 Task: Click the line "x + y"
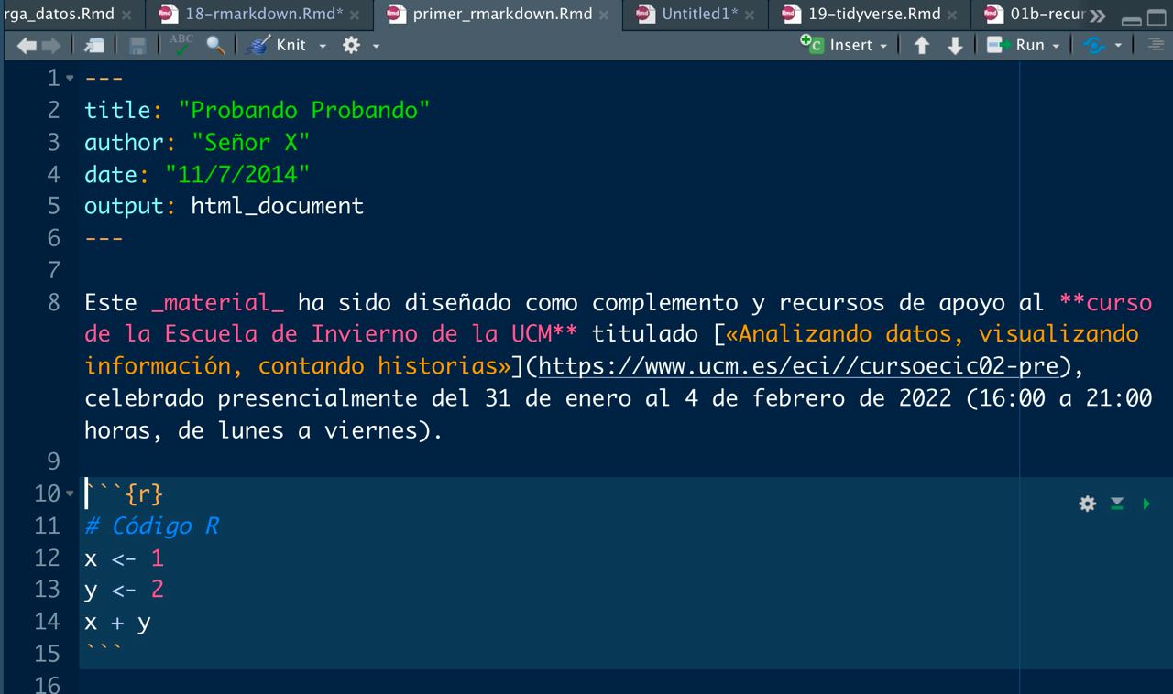pyautogui.click(x=117, y=623)
